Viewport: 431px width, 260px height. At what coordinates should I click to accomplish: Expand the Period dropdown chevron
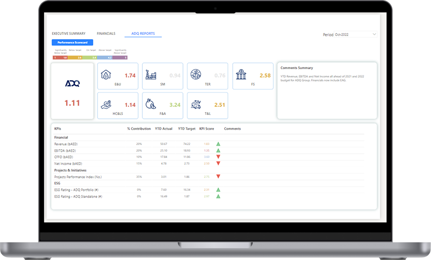coord(374,34)
